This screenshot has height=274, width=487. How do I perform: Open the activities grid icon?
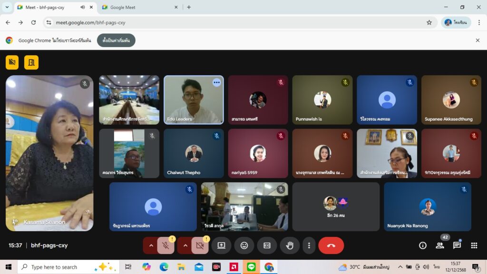point(474,245)
